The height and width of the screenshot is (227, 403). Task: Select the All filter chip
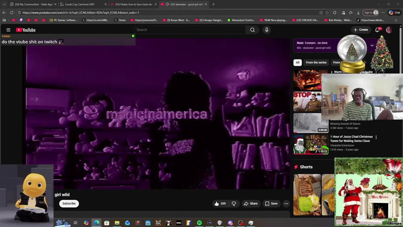pyautogui.click(x=298, y=62)
